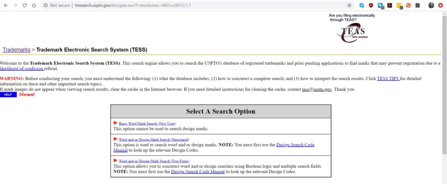Open Word and/or Design Mark Search (Structured)
The width and height of the screenshot is (447, 184).
pos(154,140)
